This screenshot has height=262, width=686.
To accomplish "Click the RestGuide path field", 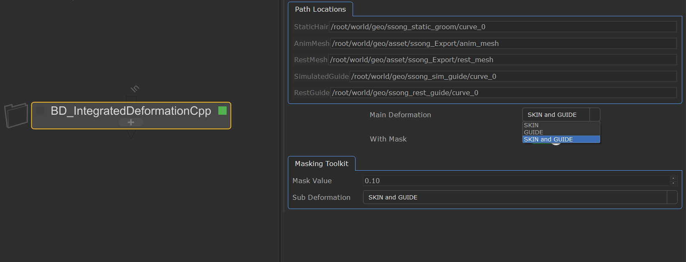I will pos(503,93).
